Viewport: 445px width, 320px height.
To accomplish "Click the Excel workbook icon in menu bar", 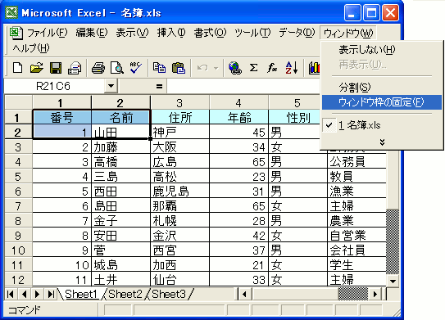I will point(16,33).
